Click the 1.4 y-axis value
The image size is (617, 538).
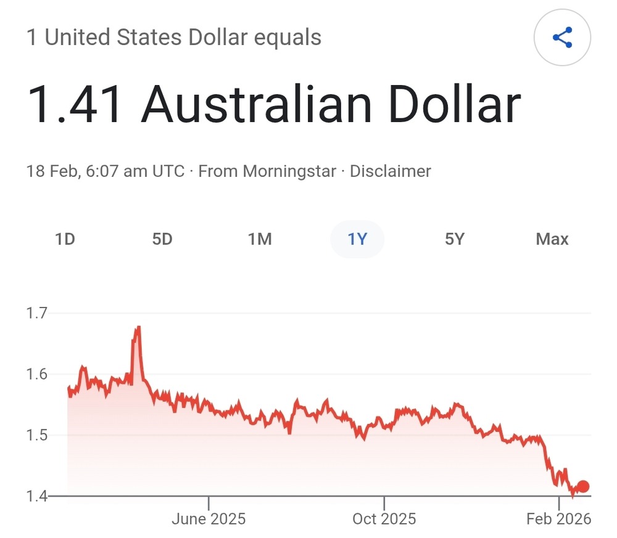pyautogui.click(x=38, y=496)
